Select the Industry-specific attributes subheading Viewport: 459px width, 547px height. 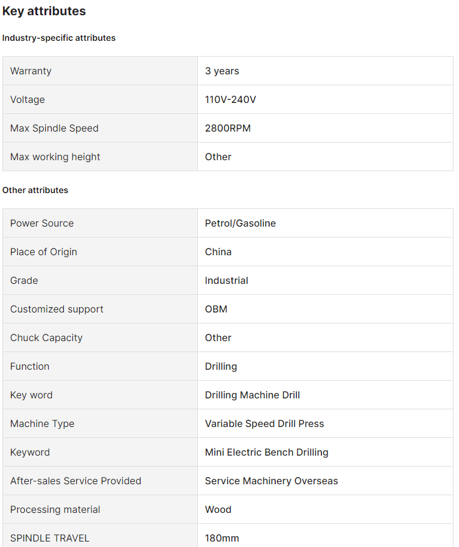click(x=58, y=38)
